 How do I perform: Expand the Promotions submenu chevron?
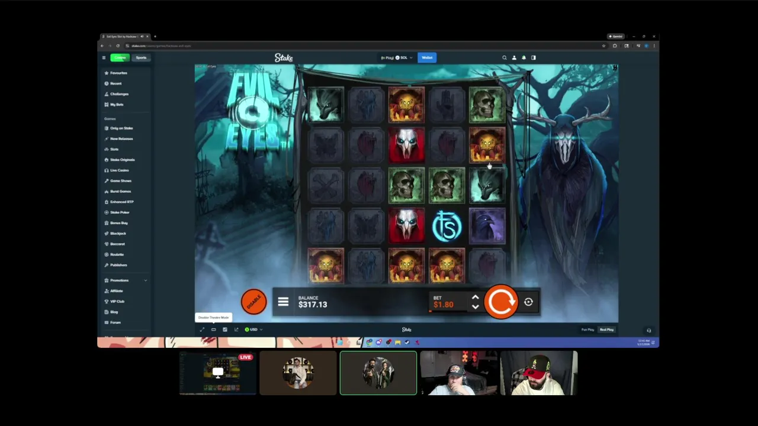(146, 280)
